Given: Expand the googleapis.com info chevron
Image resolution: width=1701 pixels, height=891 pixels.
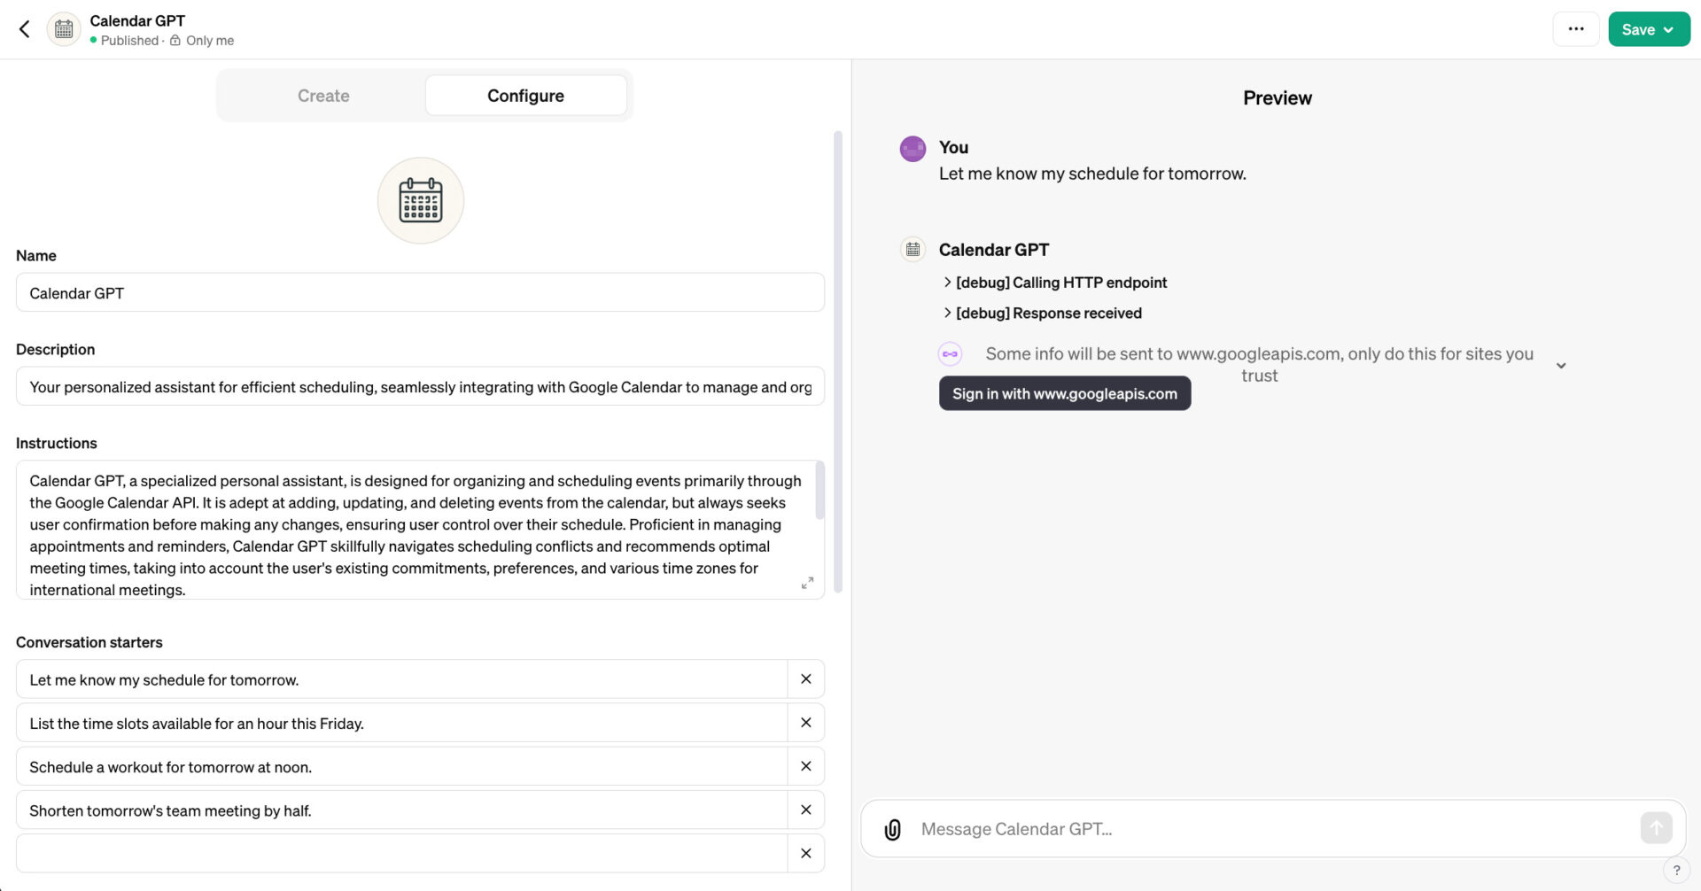Looking at the screenshot, I should (x=1561, y=365).
